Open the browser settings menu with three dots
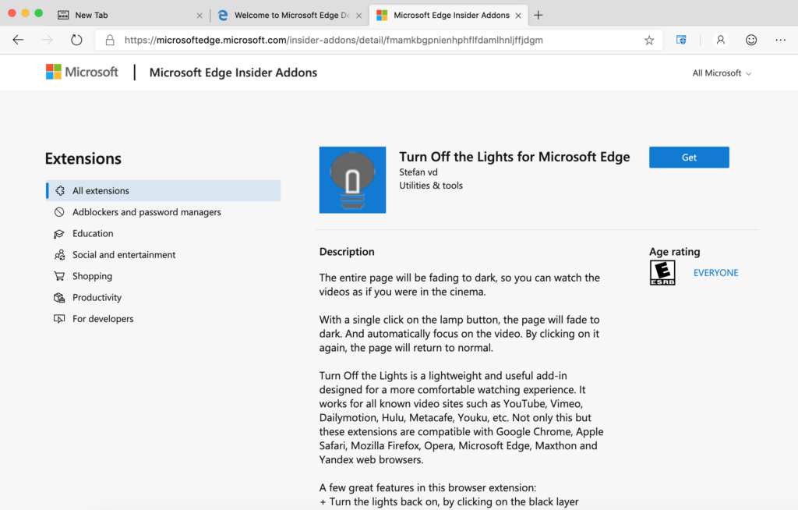Image resolution: width=798 pixels, height=510 pixels. (780, 40)
